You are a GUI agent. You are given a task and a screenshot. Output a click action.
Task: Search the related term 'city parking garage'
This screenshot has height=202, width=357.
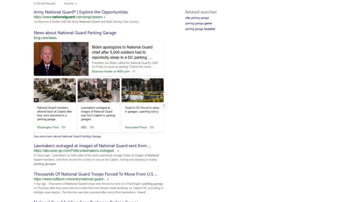click(197, 18)
